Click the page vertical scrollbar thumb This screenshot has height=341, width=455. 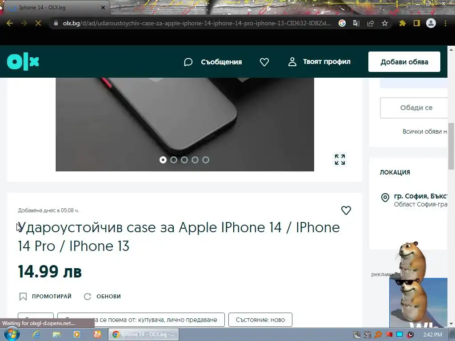(451, 147)
